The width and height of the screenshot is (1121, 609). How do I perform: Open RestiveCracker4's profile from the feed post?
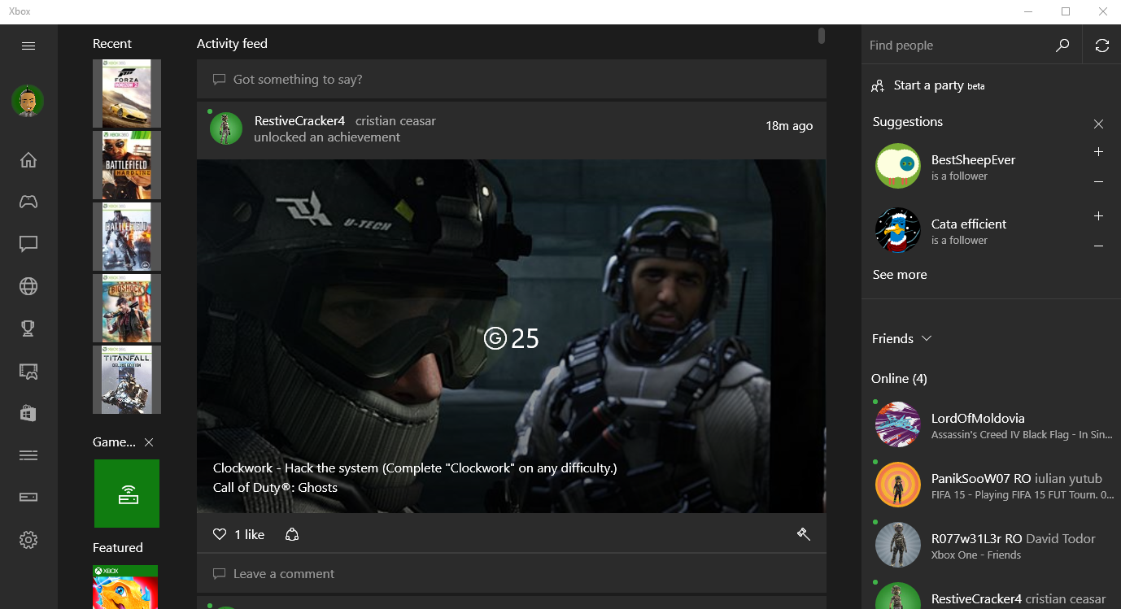[x=299, y=120]
